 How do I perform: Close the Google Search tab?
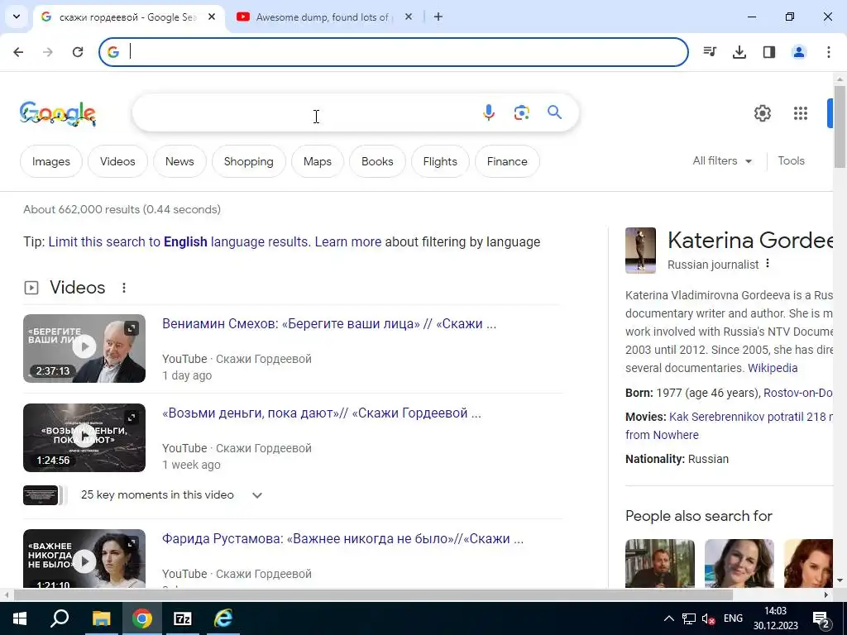[x=212, y=17]
